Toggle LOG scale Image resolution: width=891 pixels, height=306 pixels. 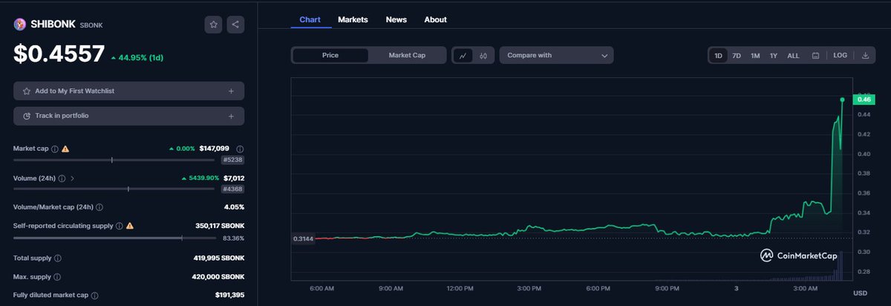(841, 55)
